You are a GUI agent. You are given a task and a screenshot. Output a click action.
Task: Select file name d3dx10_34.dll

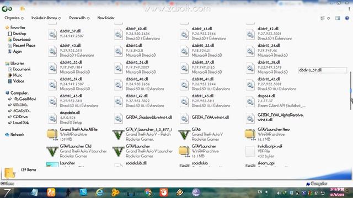[x=269, y=45]
